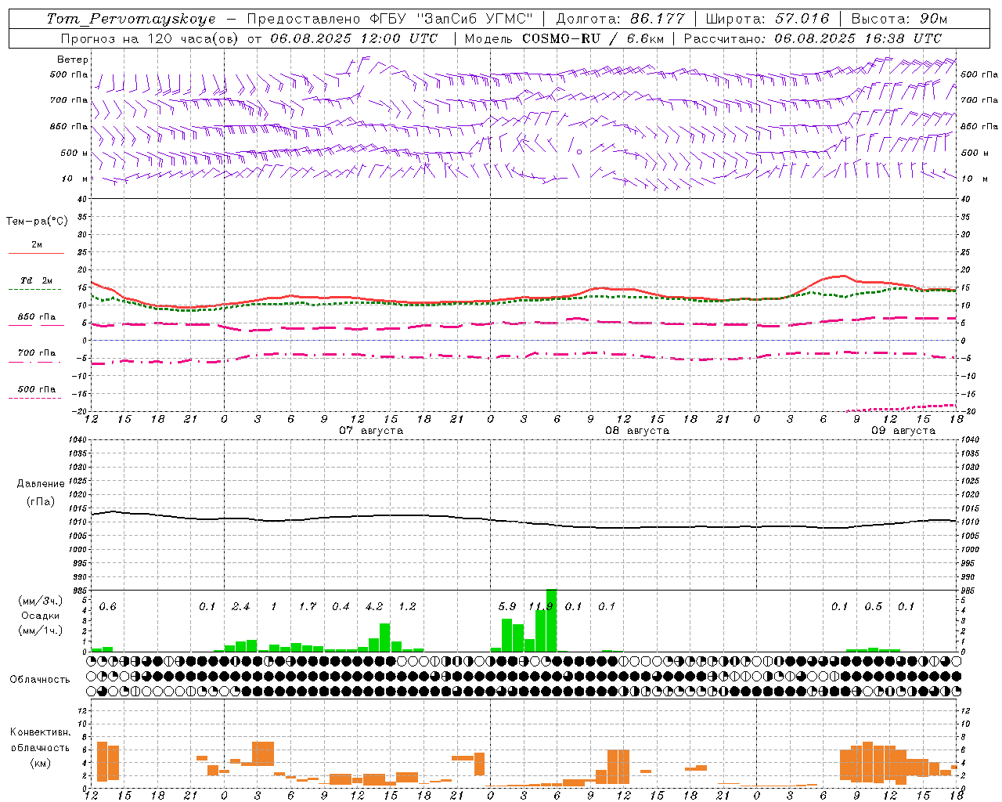This screenshot has width=1002, height=802.
Task: Click the station name Tom_Pervomayskoye
Action: point(131,19)
